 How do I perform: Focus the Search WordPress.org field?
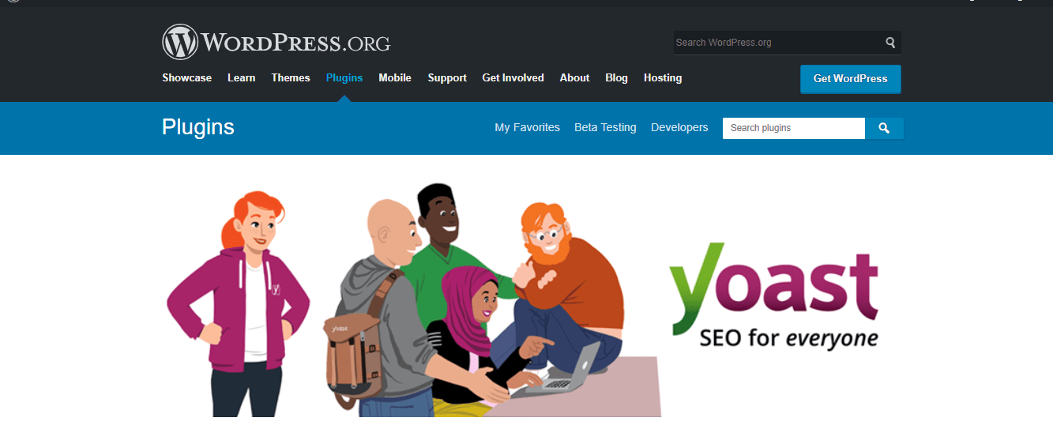[778, 43]
